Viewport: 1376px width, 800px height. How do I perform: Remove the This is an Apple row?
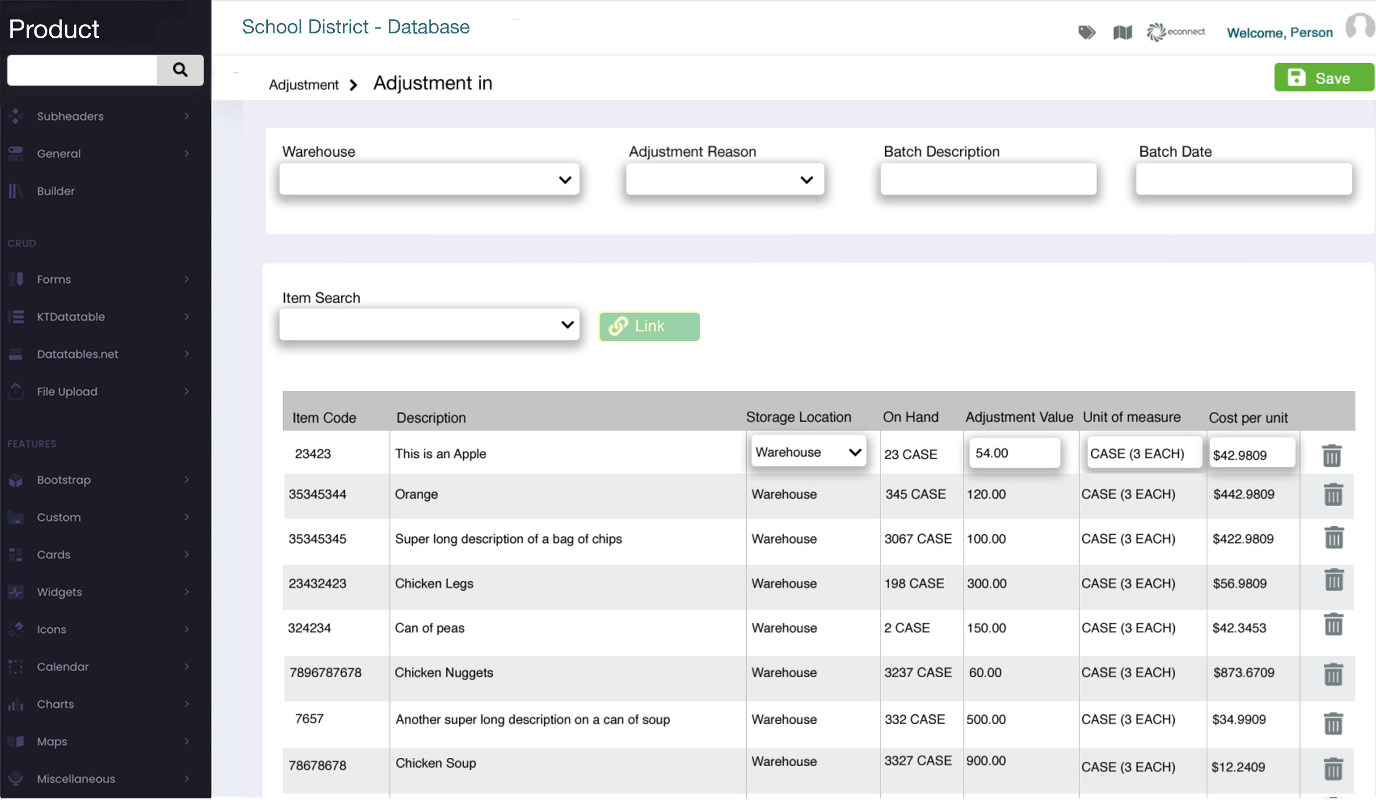[1331, 456]
